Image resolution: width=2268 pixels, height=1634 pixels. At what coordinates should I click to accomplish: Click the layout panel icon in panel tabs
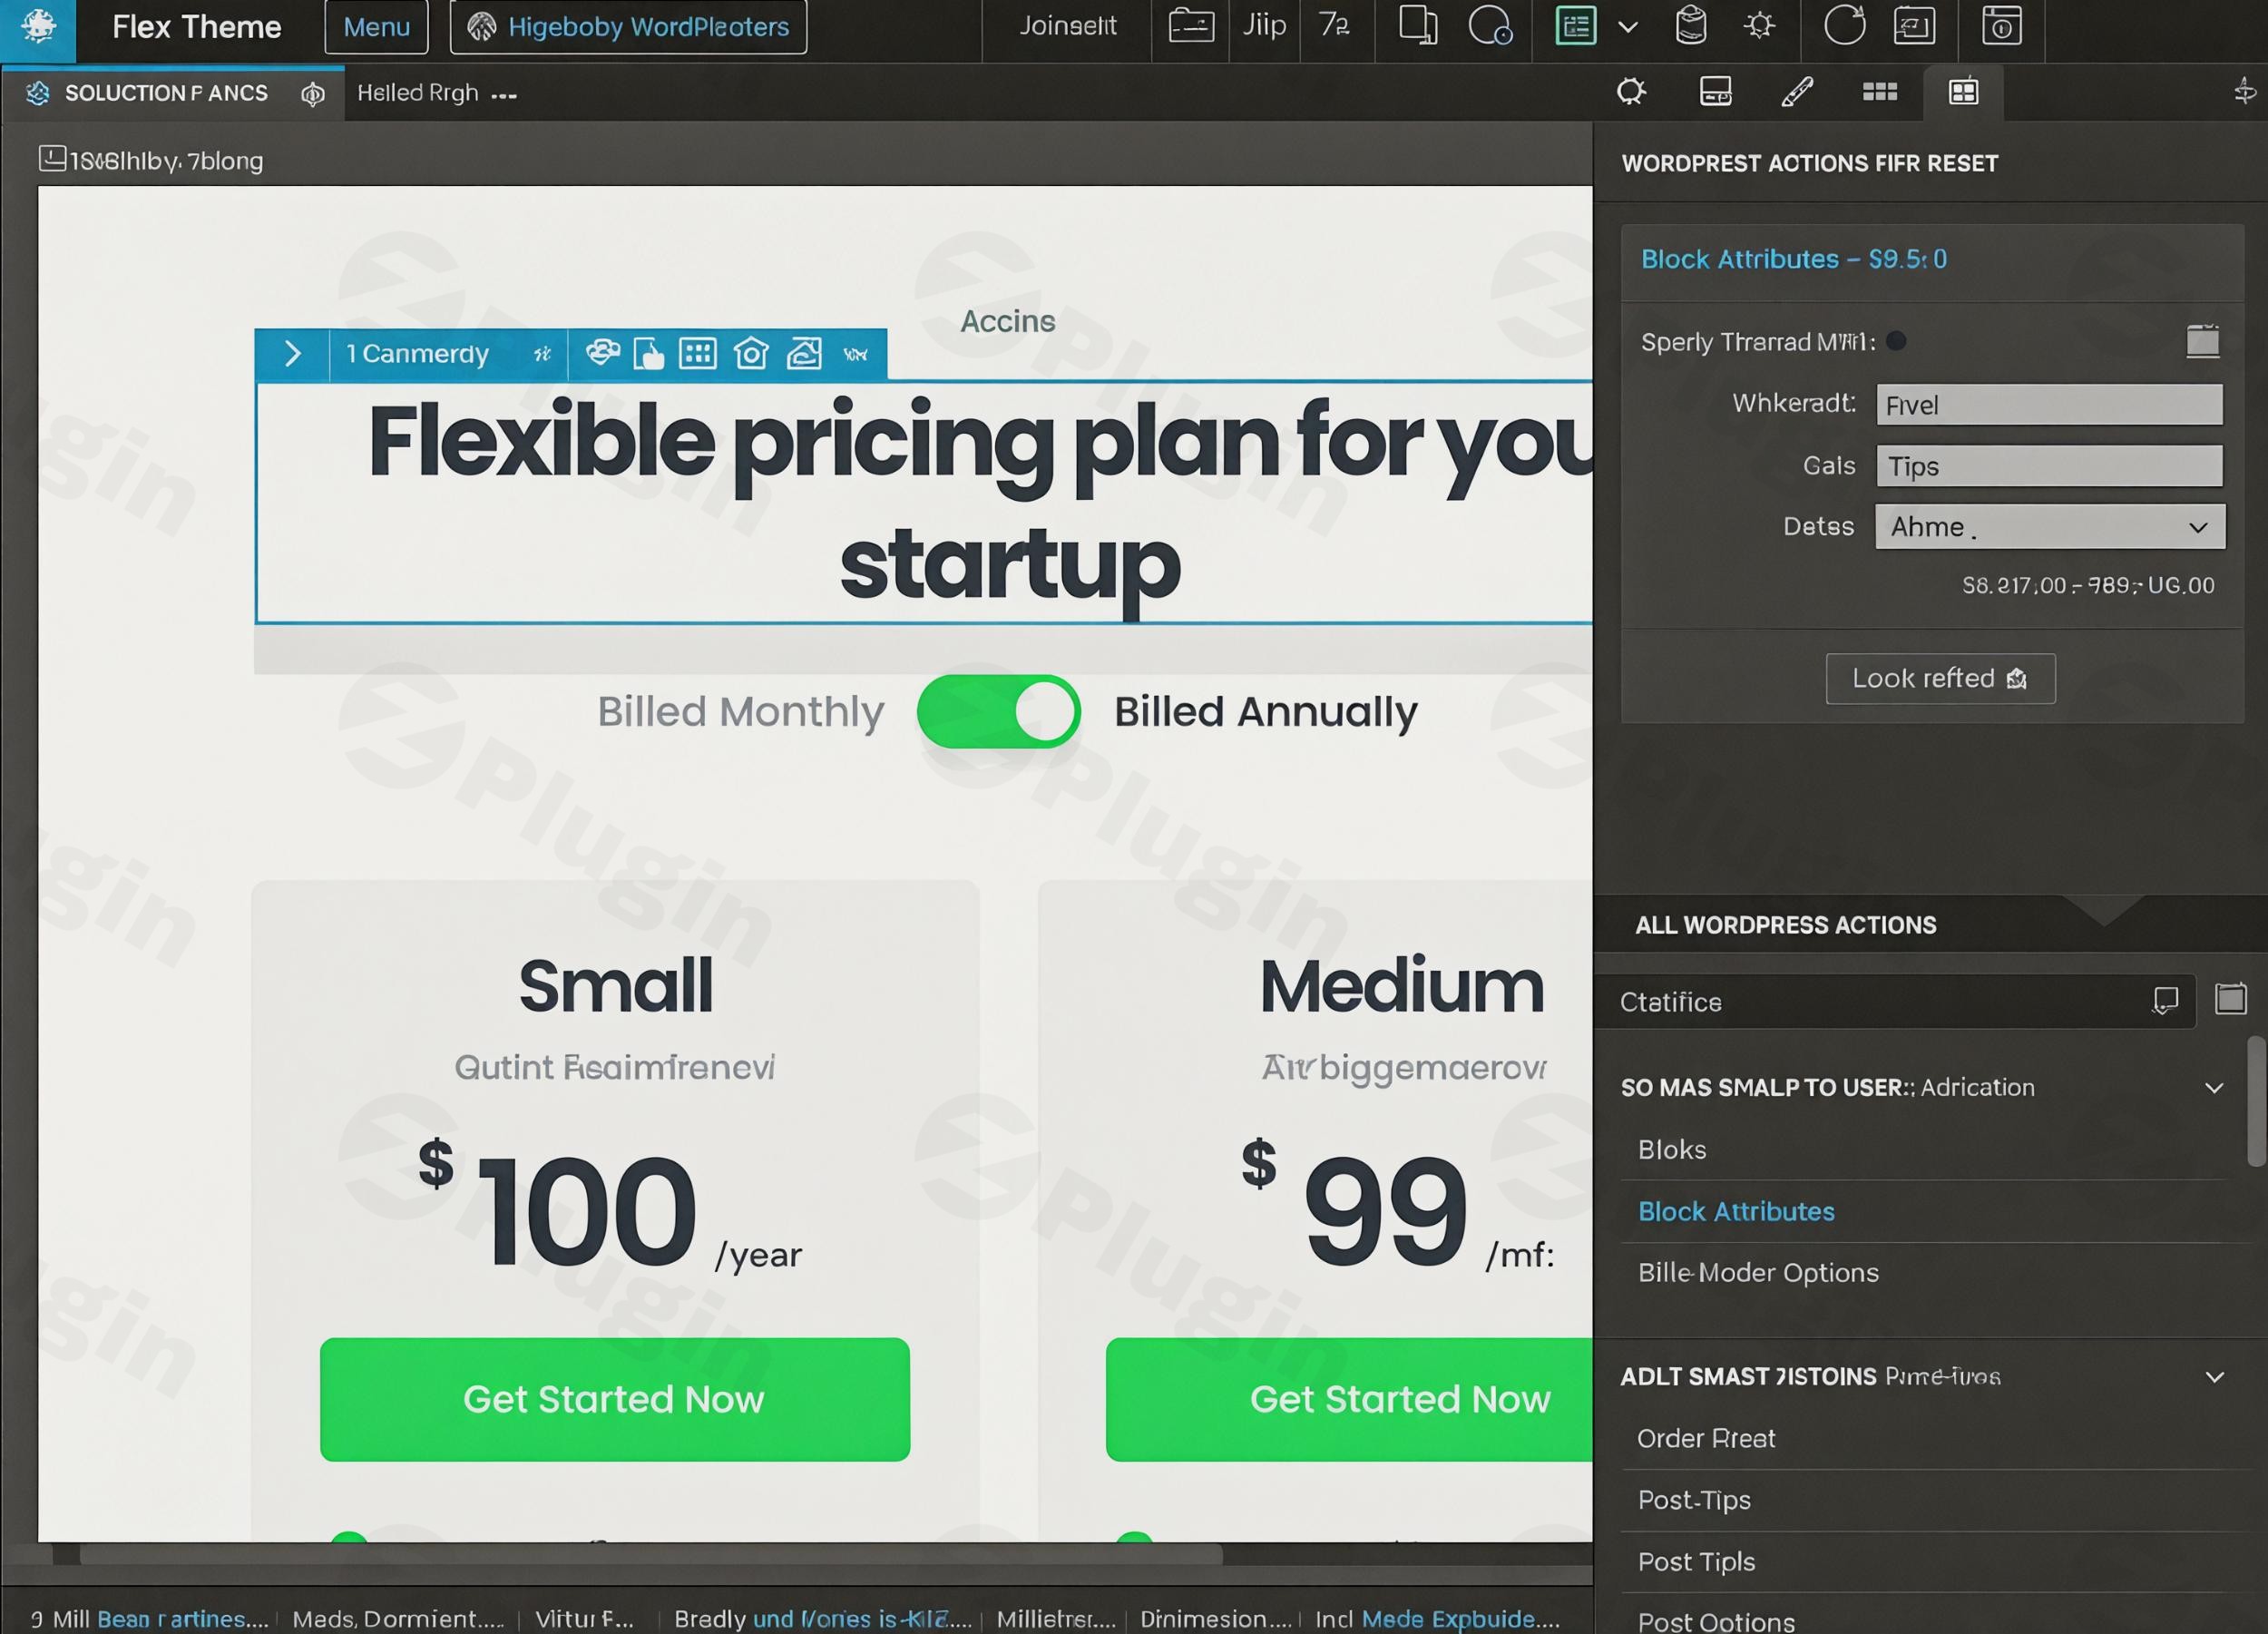point(1715,92)
